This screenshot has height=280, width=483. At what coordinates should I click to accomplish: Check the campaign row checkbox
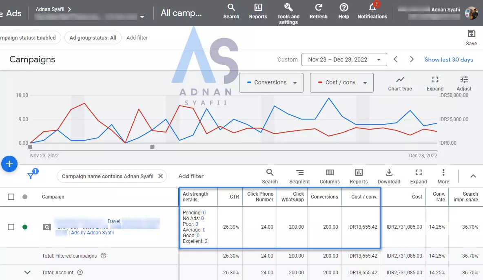point(11,227)
